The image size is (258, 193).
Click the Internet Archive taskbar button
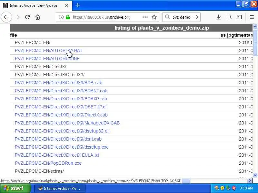60,188
